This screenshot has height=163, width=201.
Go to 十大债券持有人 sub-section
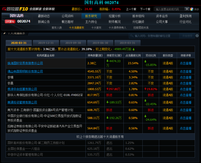(117, 28)
